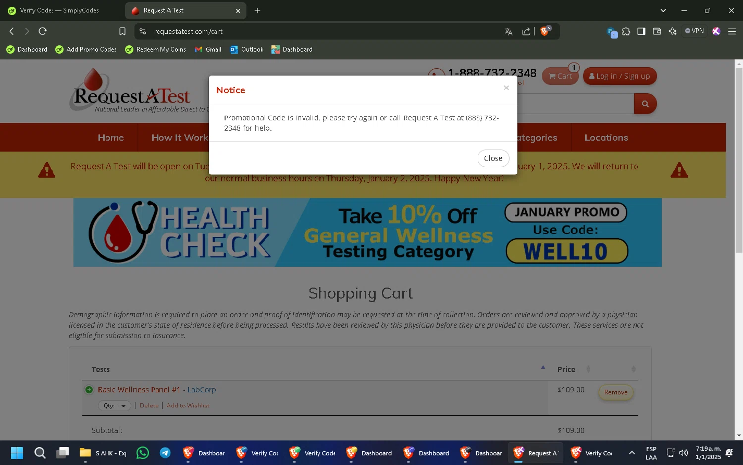Click the Delete link in cart row
The image size is (743, 465).
[149, 406]
